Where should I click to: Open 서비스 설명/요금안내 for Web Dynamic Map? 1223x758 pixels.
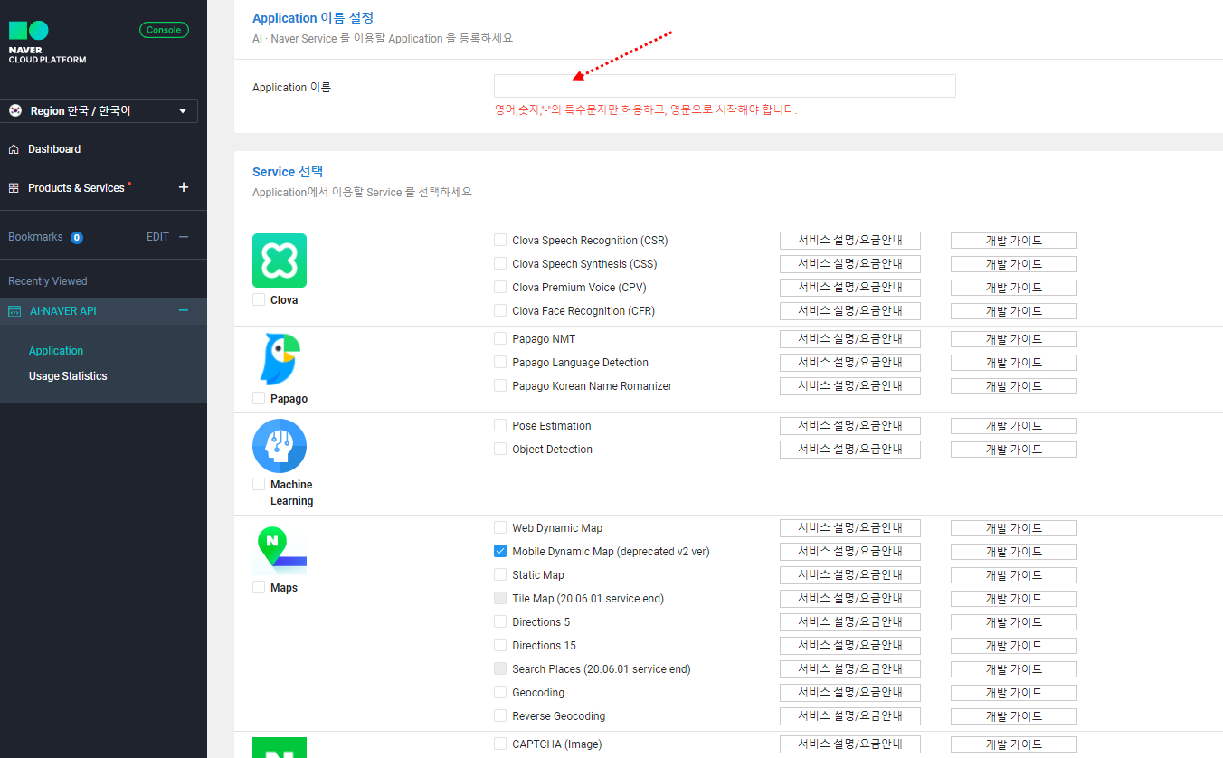pyautogui.click(x=850, y=528)
